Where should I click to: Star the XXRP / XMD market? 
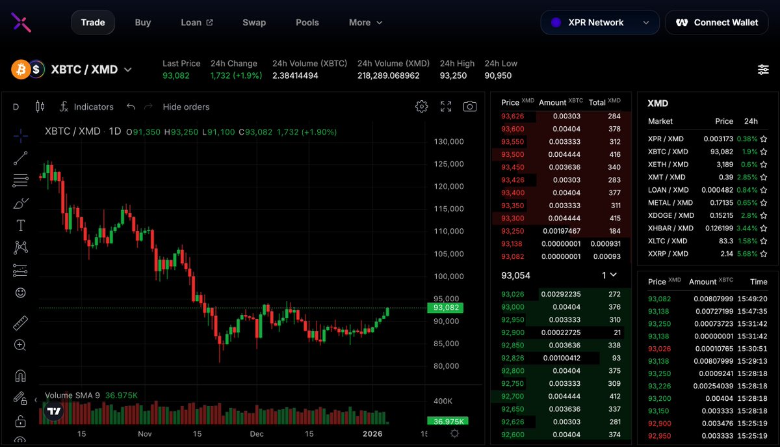(x=764, y=254)
